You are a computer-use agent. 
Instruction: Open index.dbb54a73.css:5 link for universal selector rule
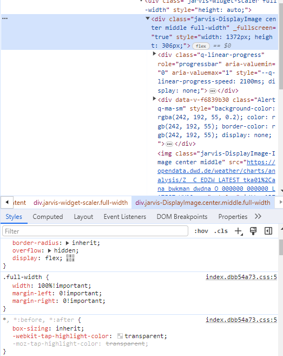241,320
